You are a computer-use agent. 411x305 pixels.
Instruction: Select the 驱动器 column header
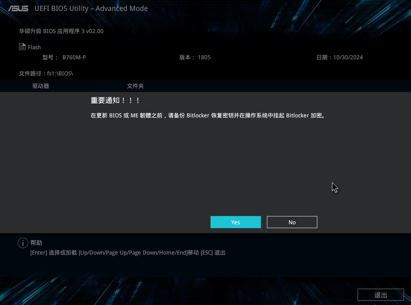pyautogui.click(x=41, y=86)
